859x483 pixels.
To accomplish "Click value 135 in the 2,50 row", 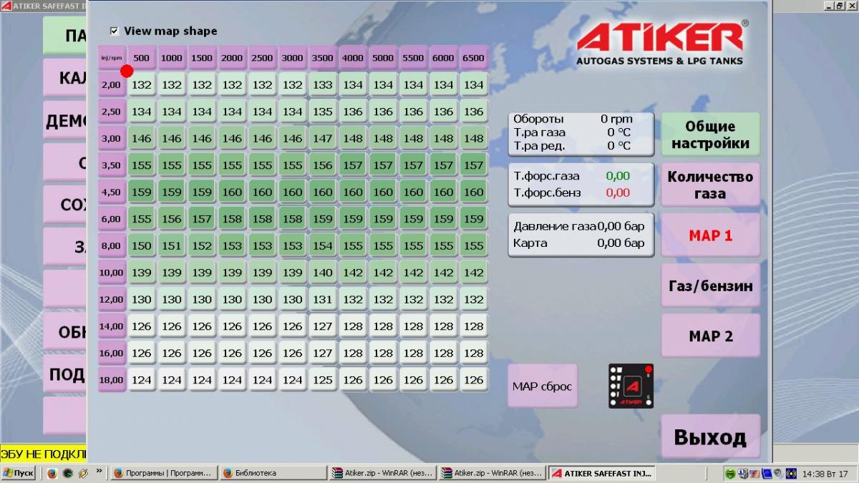I will point(323,112).
